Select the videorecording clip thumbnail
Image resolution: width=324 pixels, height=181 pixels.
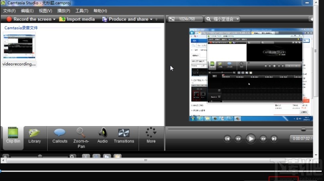[19, 46]
